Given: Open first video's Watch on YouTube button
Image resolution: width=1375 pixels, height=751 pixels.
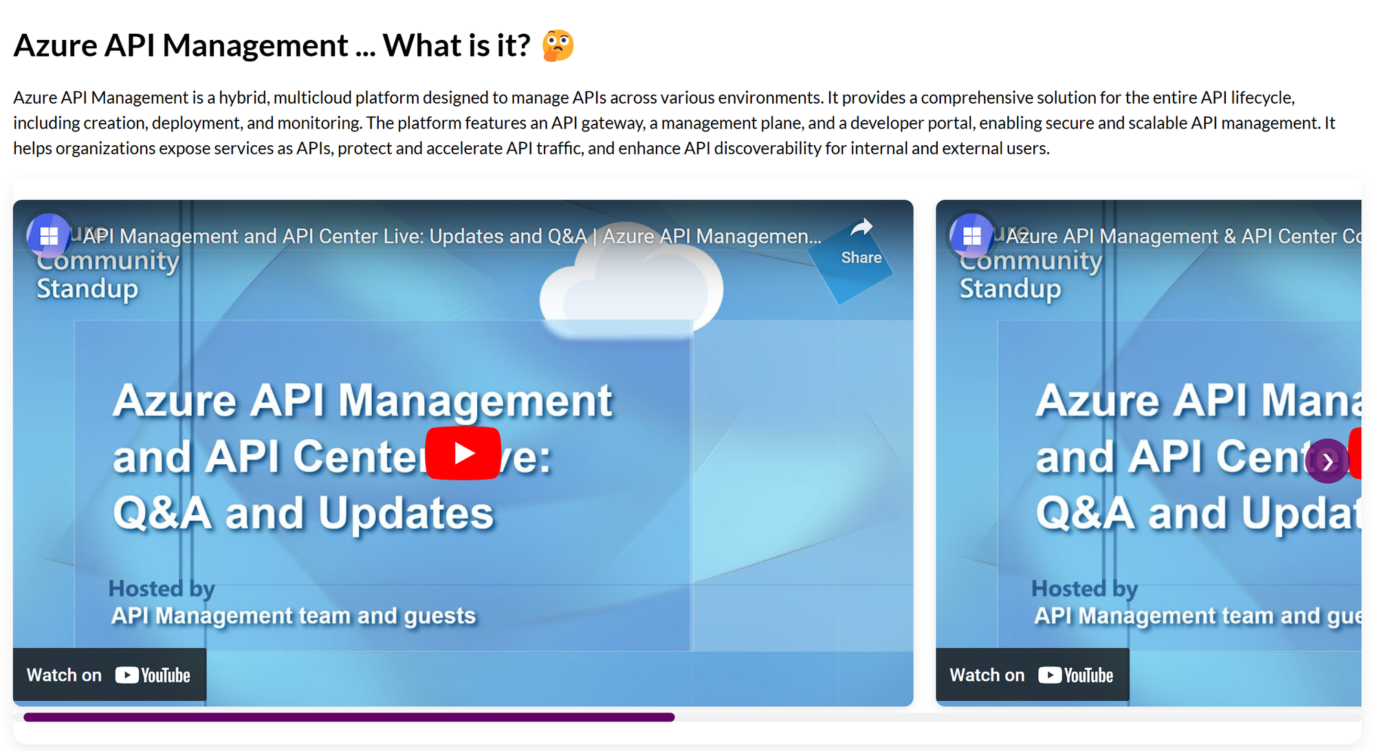Looking at the screenshot, I should pos(109,675).
